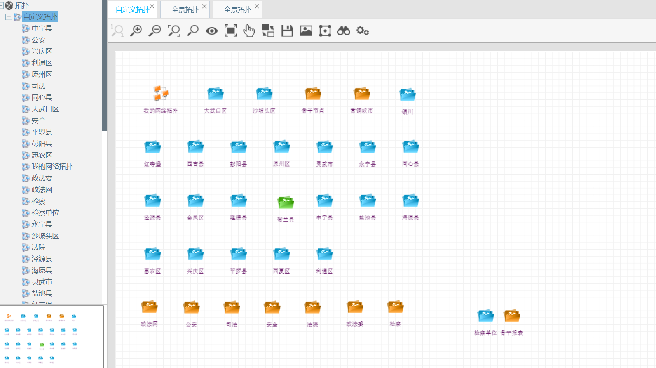The width and height of the screenshot is (656, 368).
Task: Open 惠农区 in the tree
Action: tap(42, 155)
